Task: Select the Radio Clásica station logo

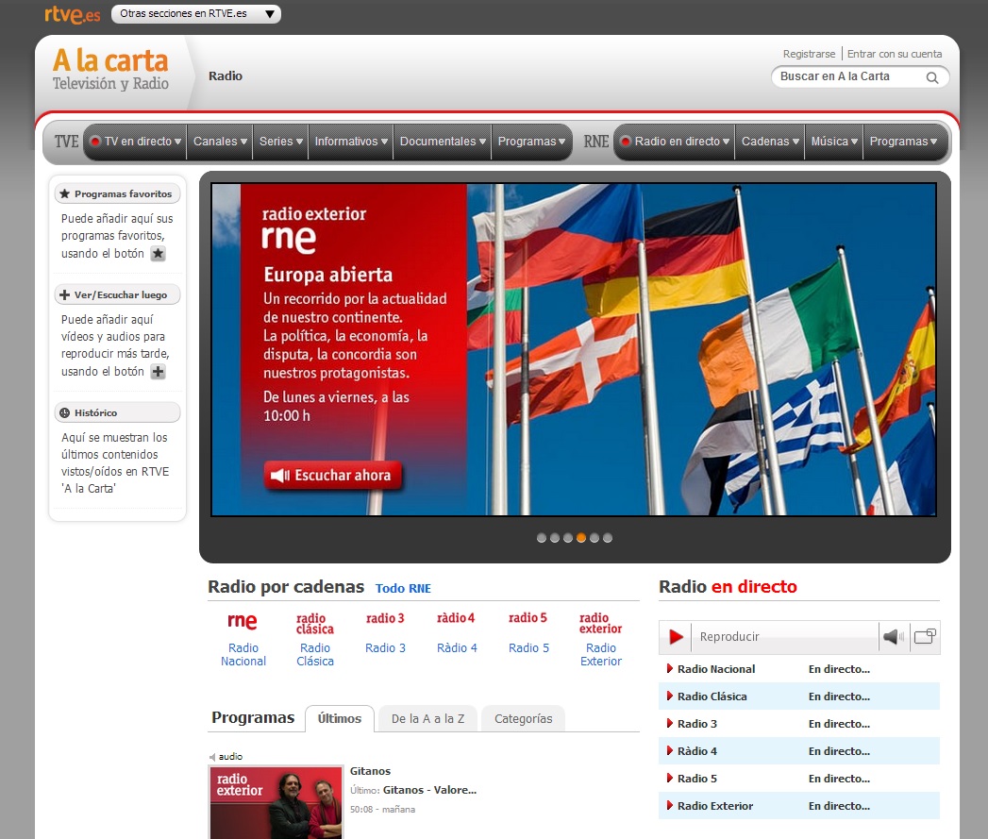Action: point(315,624)
